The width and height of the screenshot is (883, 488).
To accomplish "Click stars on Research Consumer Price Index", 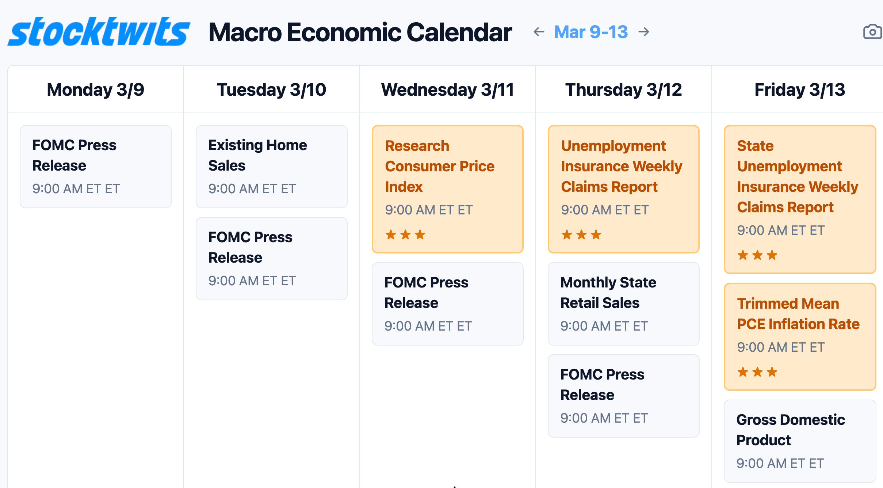I will coord(405,235).
